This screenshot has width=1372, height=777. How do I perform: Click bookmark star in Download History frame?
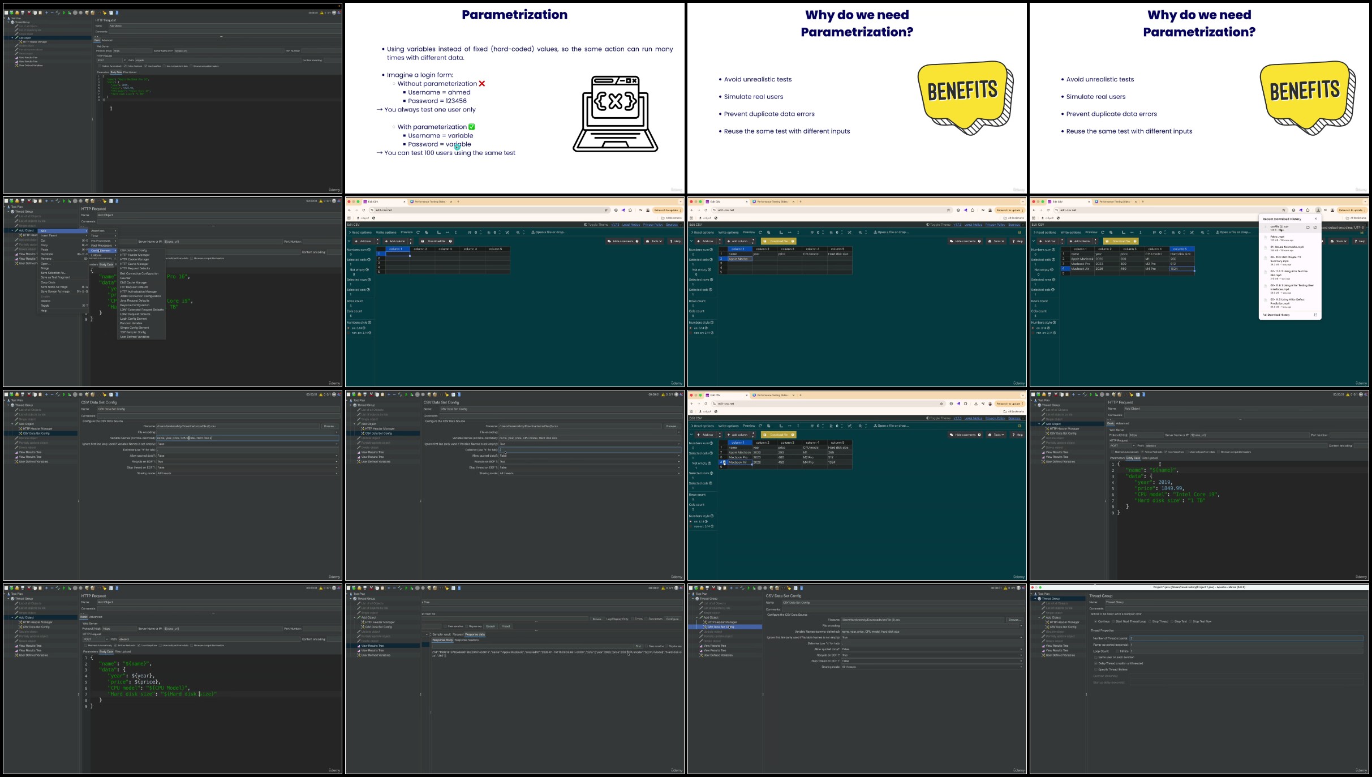coord(1284,210)
